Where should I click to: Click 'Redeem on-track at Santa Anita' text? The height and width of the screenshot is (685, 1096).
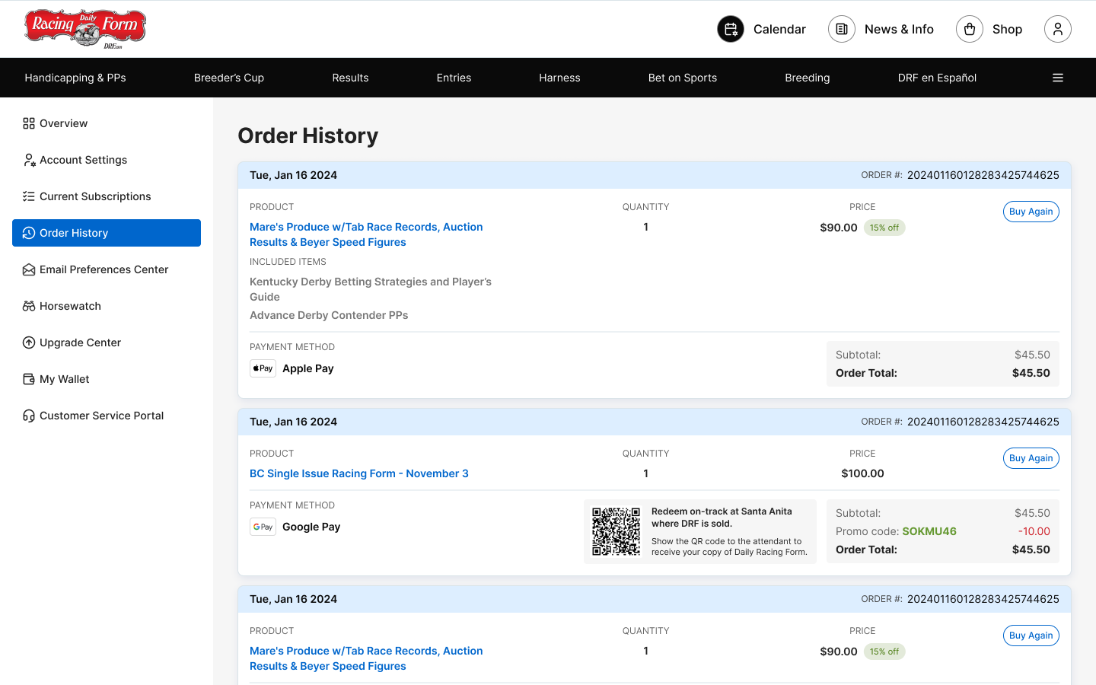click(722, 518)
